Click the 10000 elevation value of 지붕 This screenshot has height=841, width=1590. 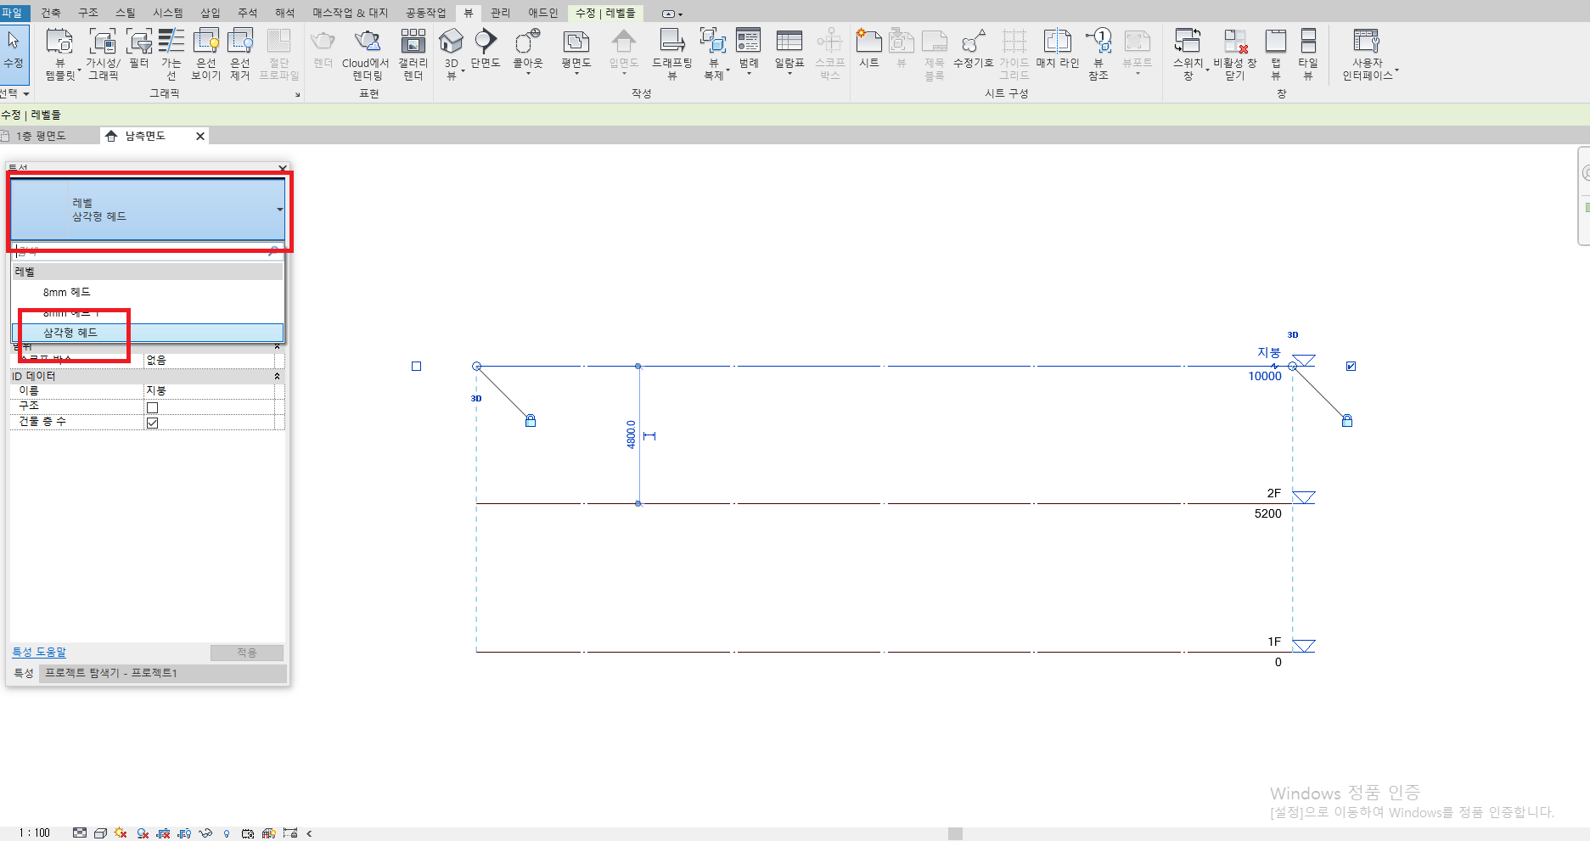coord(1265,376)
